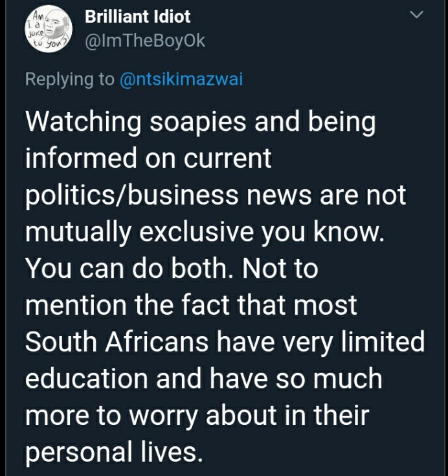Image resolution: width=448 pixels, height=476 pixels.
Task: Click the word 'education' in the tweet
Action: (87, 379)
